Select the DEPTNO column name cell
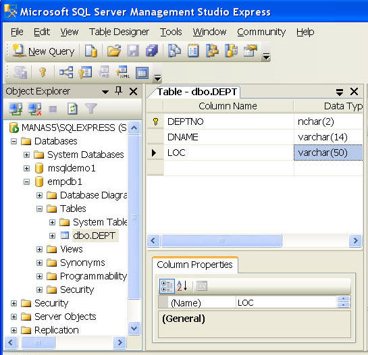Screen dimensions: 368x355 click(229, 121)
